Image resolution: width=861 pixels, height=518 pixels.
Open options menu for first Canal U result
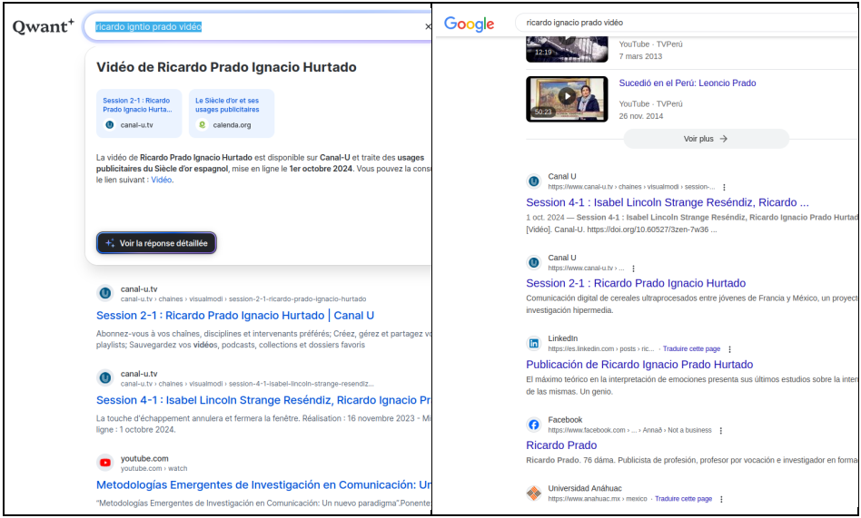(724, 187)
